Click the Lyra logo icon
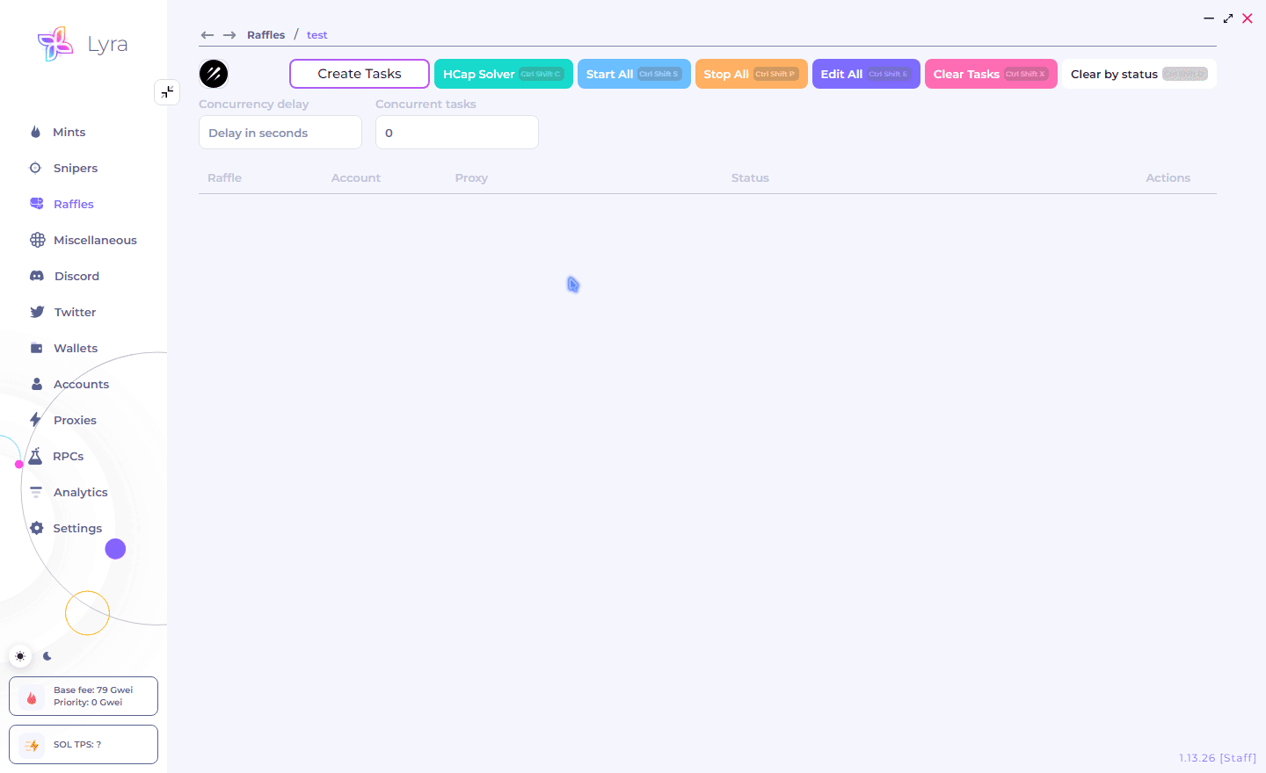The width and height of the screenshot is (1266, 773). pos(55,44)
